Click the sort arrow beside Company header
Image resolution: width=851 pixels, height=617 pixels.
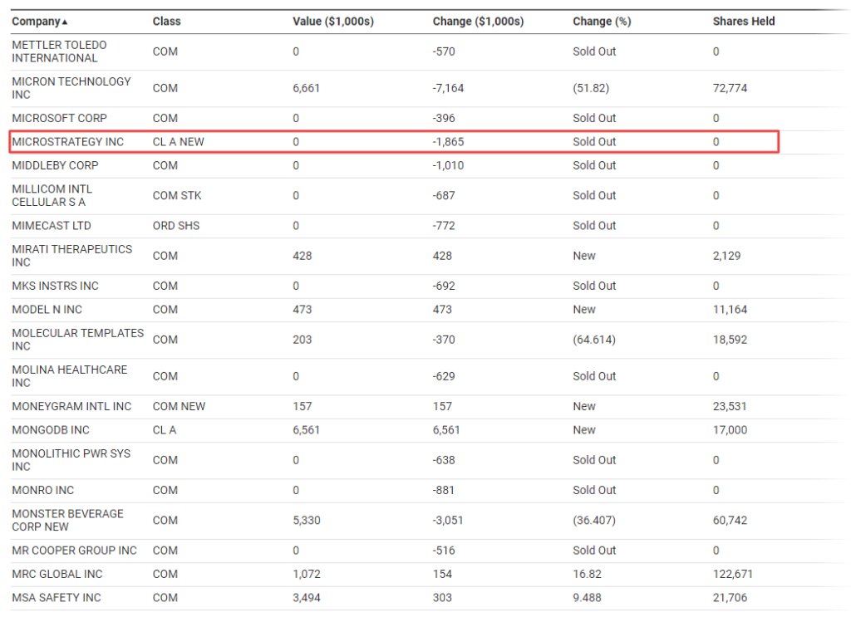point(65,22)
